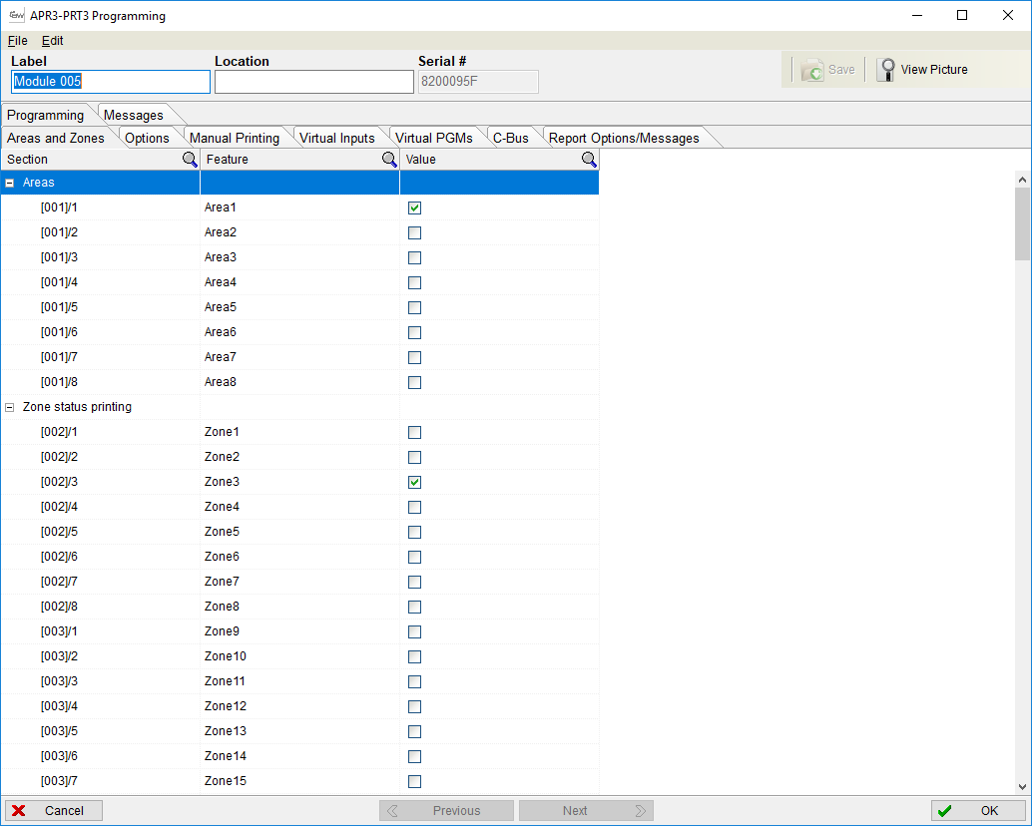Screen dimensions: 1032x826
Task: Click the magnifier icon in Feature column
Action: coord(389,160)
